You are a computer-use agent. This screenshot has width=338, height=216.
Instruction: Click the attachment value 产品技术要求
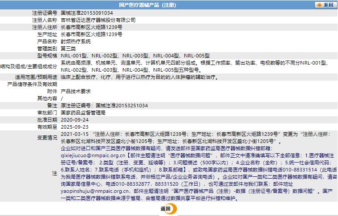[x=75, y=91]
